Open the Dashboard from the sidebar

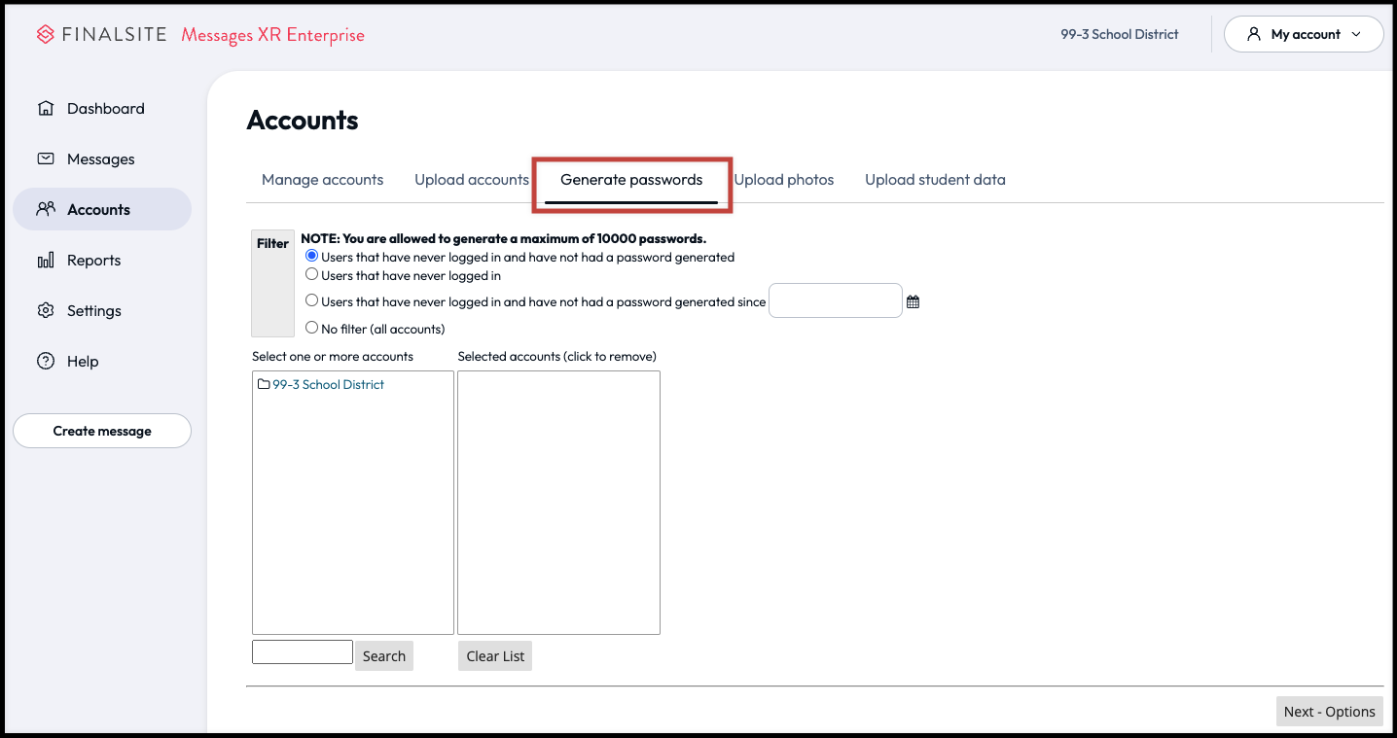click(x=106, y=108)
